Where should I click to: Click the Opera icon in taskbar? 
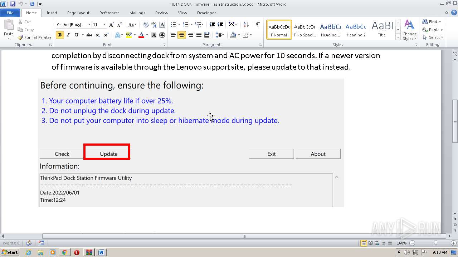pyautogui.click(x=77, y=252)
